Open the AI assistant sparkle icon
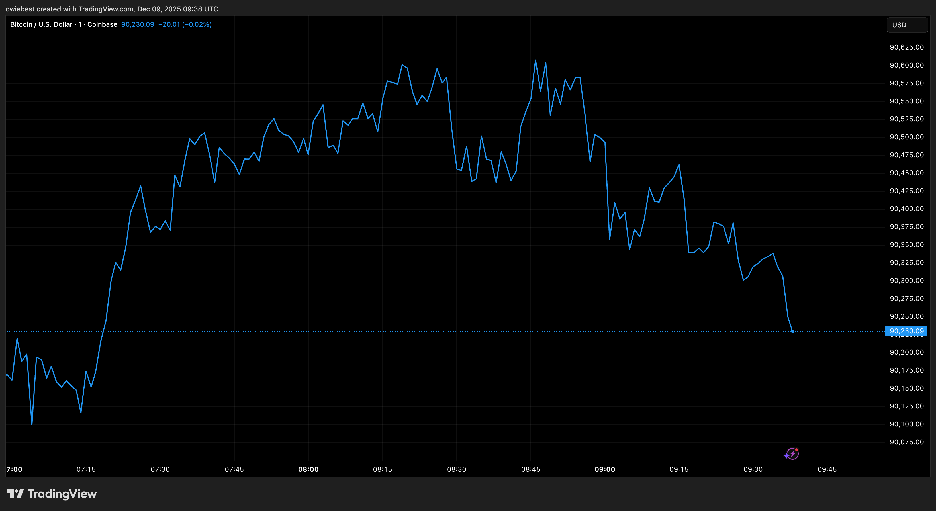This screenshot has width=936, height=511. click(x=792, y=453)
